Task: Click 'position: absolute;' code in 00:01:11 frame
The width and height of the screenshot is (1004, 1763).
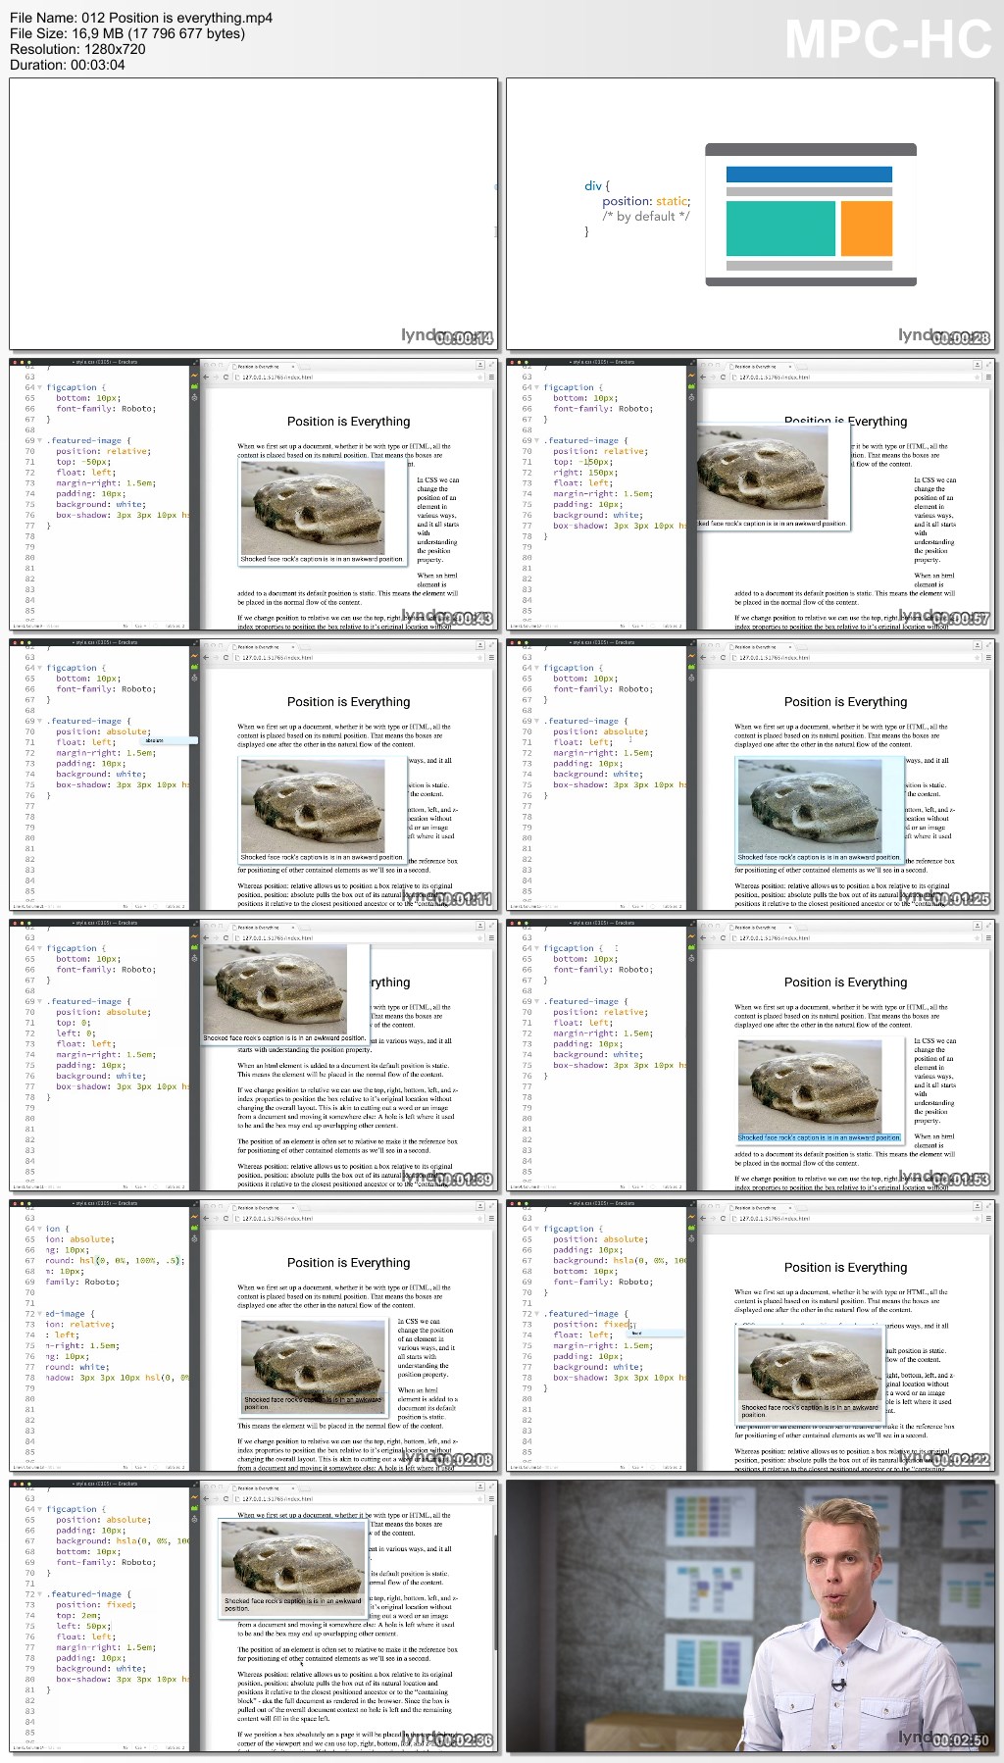Action: [103, 731]
